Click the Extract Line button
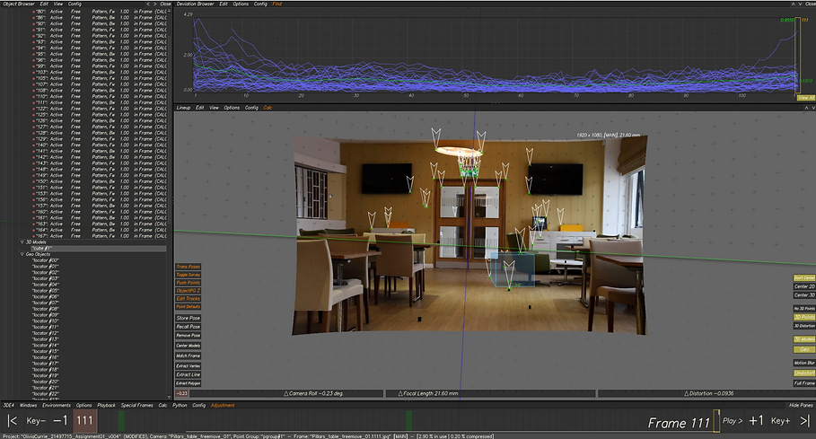Screen dimensions: 816x439 [188, 374]
